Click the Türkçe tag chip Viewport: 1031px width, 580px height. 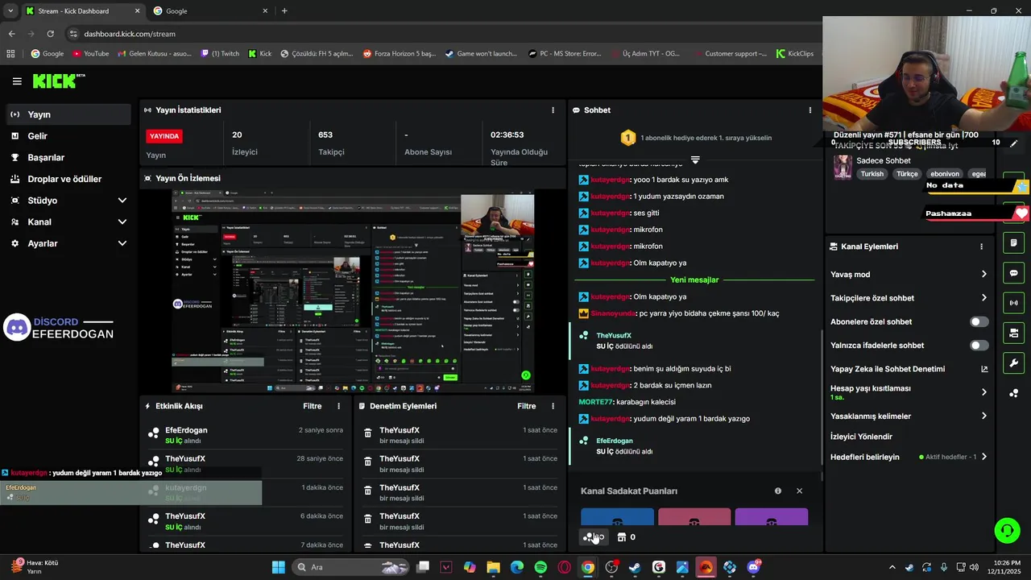point(907,174)
